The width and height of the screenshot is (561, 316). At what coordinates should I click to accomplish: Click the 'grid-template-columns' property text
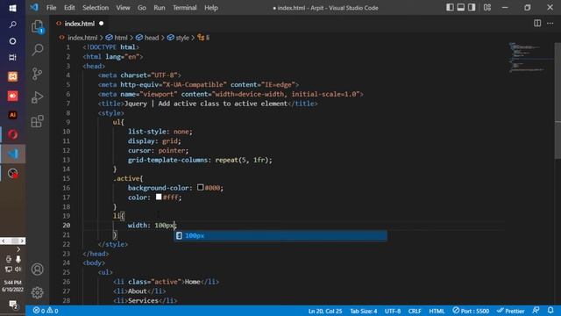[167, 160]
